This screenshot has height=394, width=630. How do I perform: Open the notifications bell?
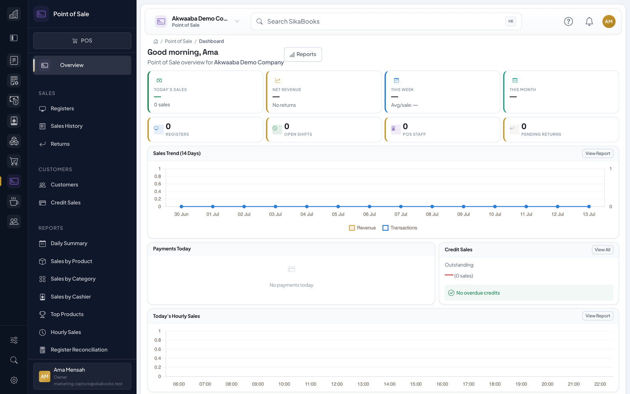(589, 22)
